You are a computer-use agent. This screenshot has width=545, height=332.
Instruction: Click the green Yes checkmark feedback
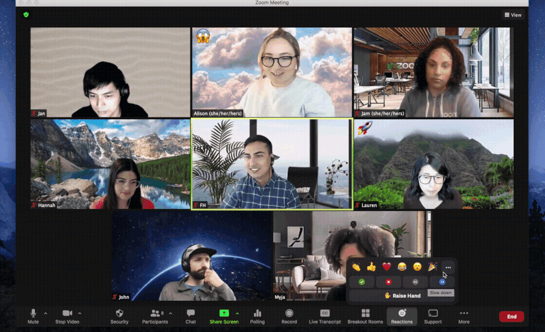tap(362, 282)
